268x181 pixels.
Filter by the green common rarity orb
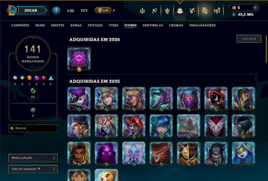click(33, 91)
